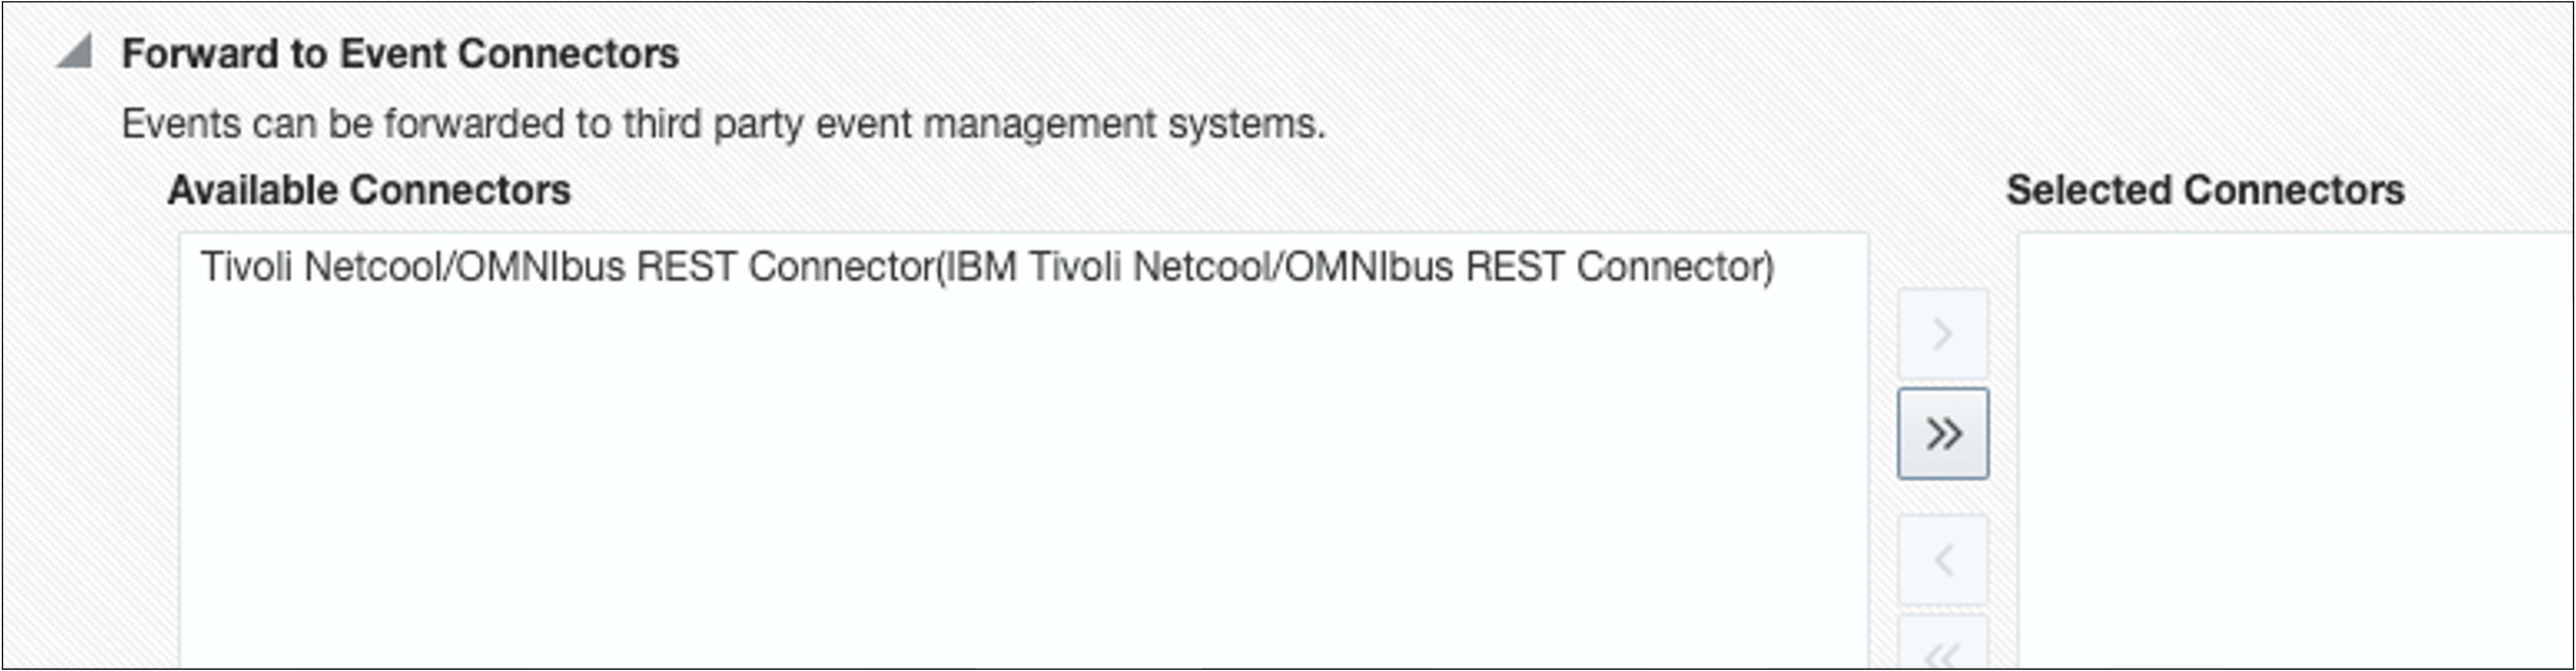Click the Selected Connectors label
The image size is (2576, 671).
point(2205,190)
